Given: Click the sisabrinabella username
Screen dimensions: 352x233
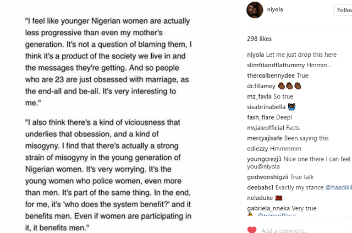Looking at the screenshot, I should (x=267, y=107).
